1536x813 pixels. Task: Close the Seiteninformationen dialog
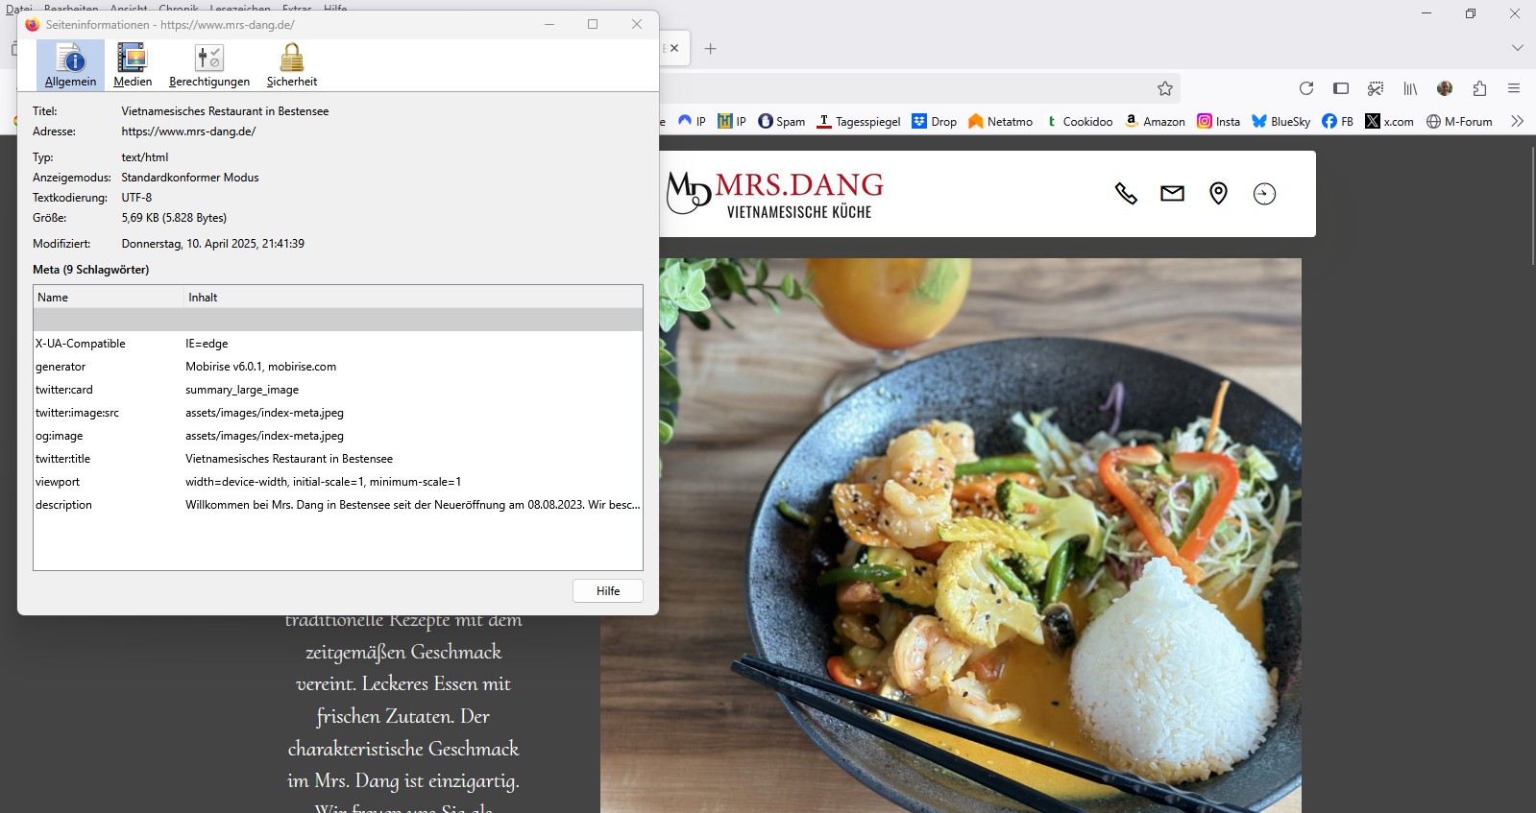coord(636,24)
